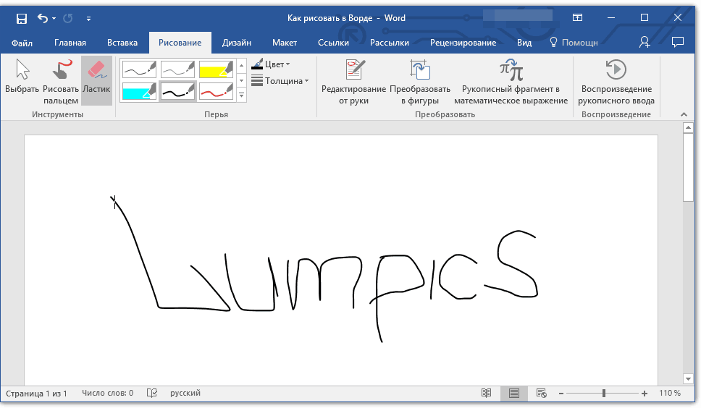Expand the Цвет pen color dropdown

[x=272, y=64]
